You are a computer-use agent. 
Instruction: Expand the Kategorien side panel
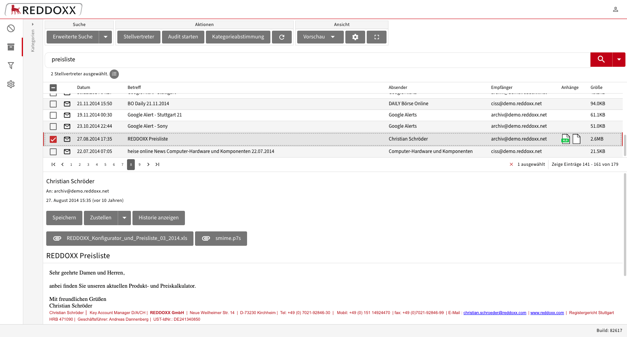point(33,24)
